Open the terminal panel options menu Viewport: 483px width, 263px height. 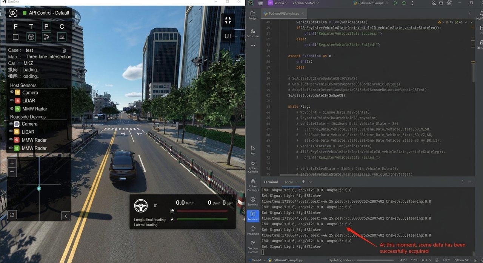point(463,182)
